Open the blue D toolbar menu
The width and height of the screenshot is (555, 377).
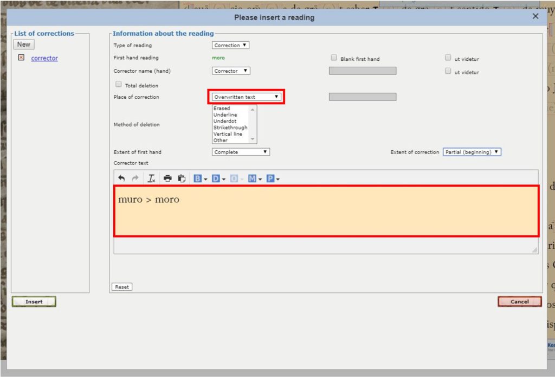218,178
